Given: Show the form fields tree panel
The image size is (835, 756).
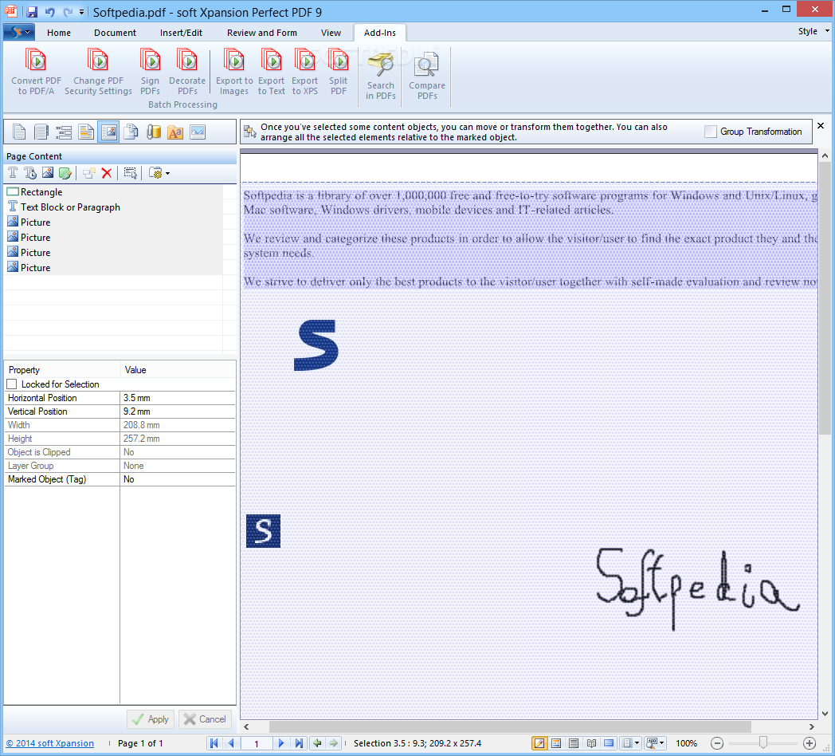Looking at the screenshot, I should tap(64, 132).
